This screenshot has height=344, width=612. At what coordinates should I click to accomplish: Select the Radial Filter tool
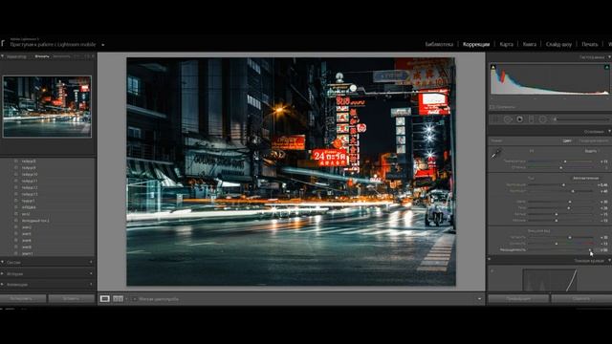click(542, 119)
